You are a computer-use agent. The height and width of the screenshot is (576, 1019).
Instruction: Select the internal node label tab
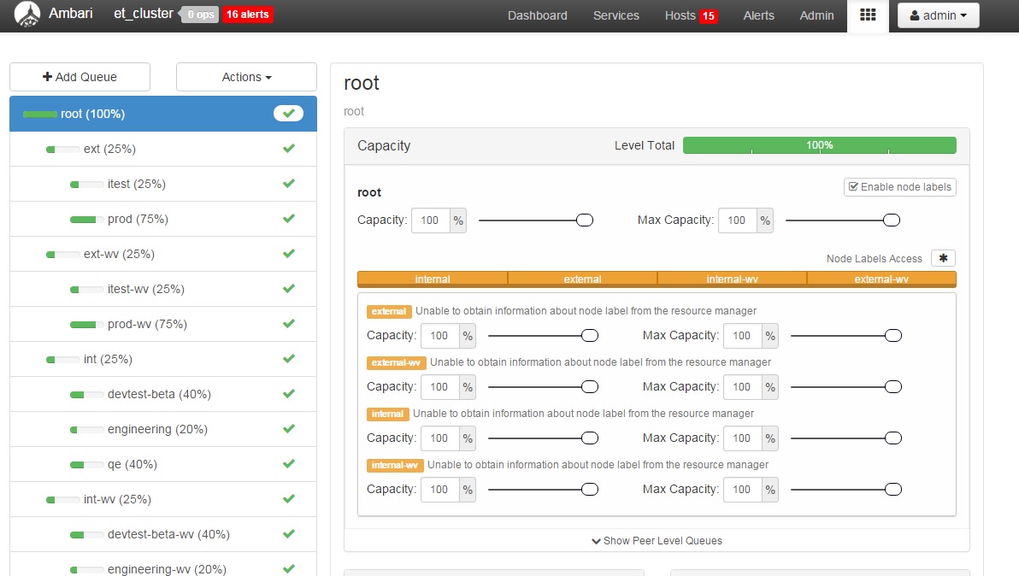[x=432, y=279]
